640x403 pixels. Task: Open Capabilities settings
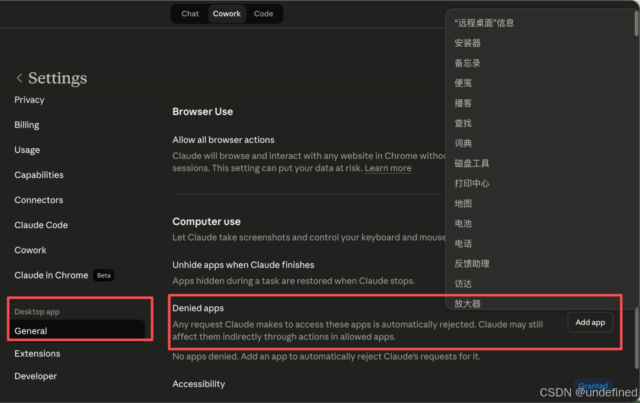point(39,175)
